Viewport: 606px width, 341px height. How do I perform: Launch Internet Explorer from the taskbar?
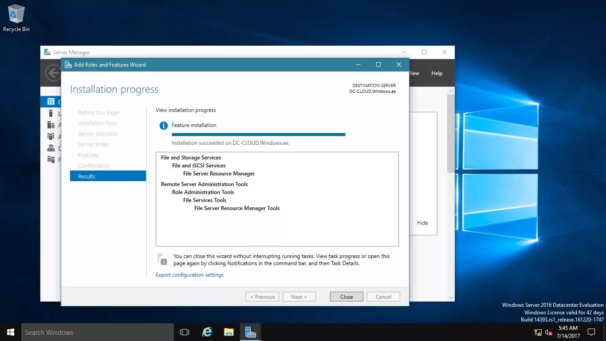(207, 332)
